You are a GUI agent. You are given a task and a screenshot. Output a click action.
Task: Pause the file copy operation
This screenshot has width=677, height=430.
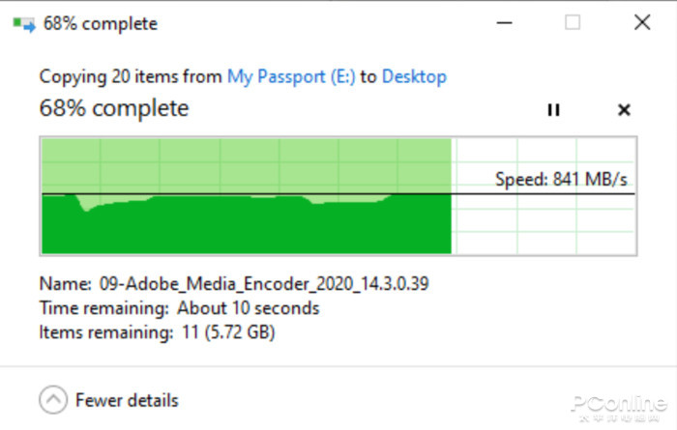click(553, 110)
